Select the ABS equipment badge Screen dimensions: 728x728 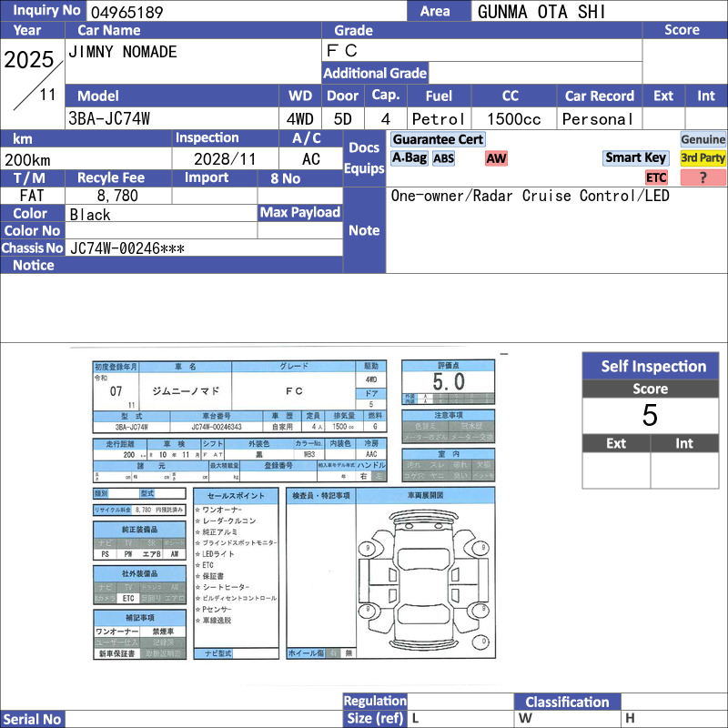pyautogui.click(x=443, y=158)
